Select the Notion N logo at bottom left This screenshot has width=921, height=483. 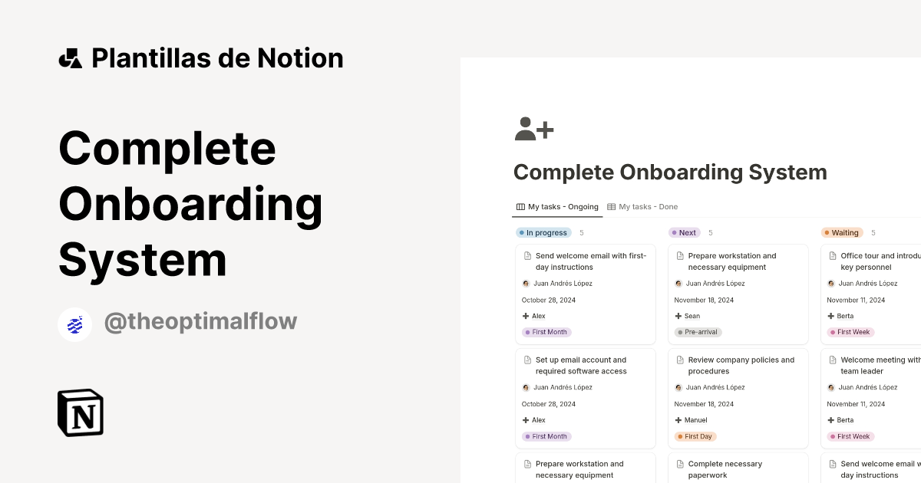[x=80, y=412]
